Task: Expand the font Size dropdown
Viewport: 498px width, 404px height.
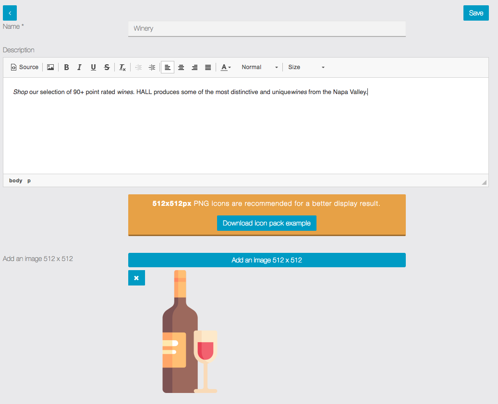Action: (x=306, y=67)
